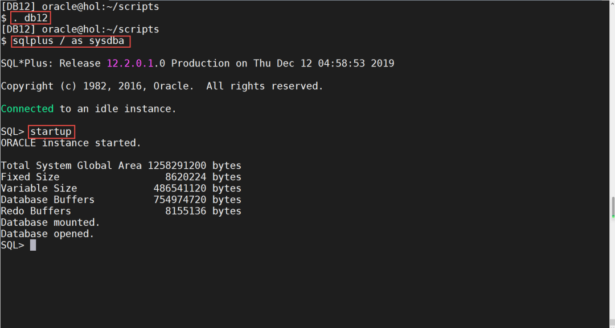Image resolution: width=615 pixels, height=328 pixels.
Task: Click the 'Database mounted.' message
Action: [50, 222]
